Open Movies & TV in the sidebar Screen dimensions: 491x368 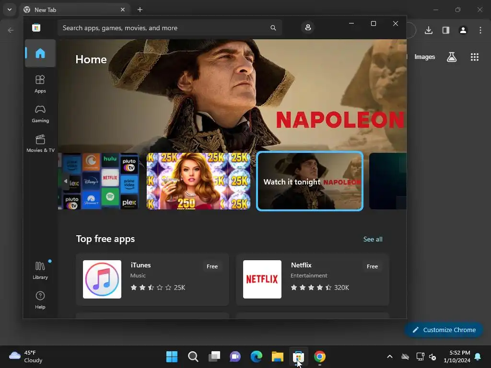pyautogui.click(x=40, y=143)
